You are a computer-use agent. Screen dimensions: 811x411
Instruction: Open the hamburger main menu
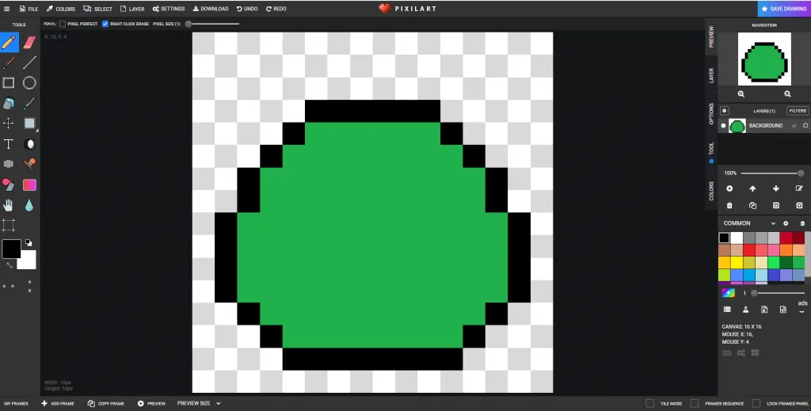6,9
